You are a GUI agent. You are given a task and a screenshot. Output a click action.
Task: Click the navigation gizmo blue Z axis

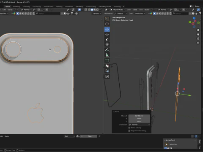(x=194, y=18)
